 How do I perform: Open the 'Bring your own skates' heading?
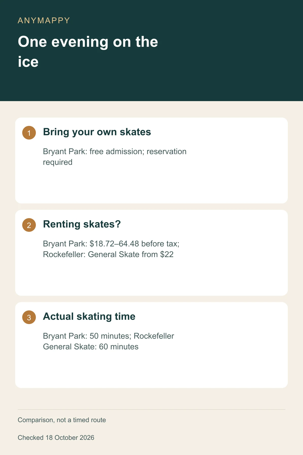(x=97, y=132)
